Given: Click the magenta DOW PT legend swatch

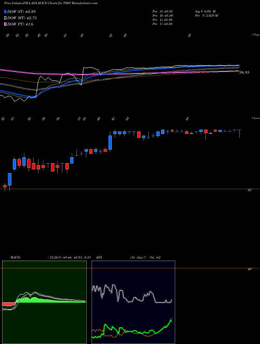Looking at the screenshot, I should coord(6,24).
